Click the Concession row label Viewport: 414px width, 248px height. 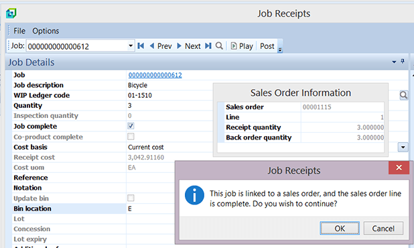point(31,229)
